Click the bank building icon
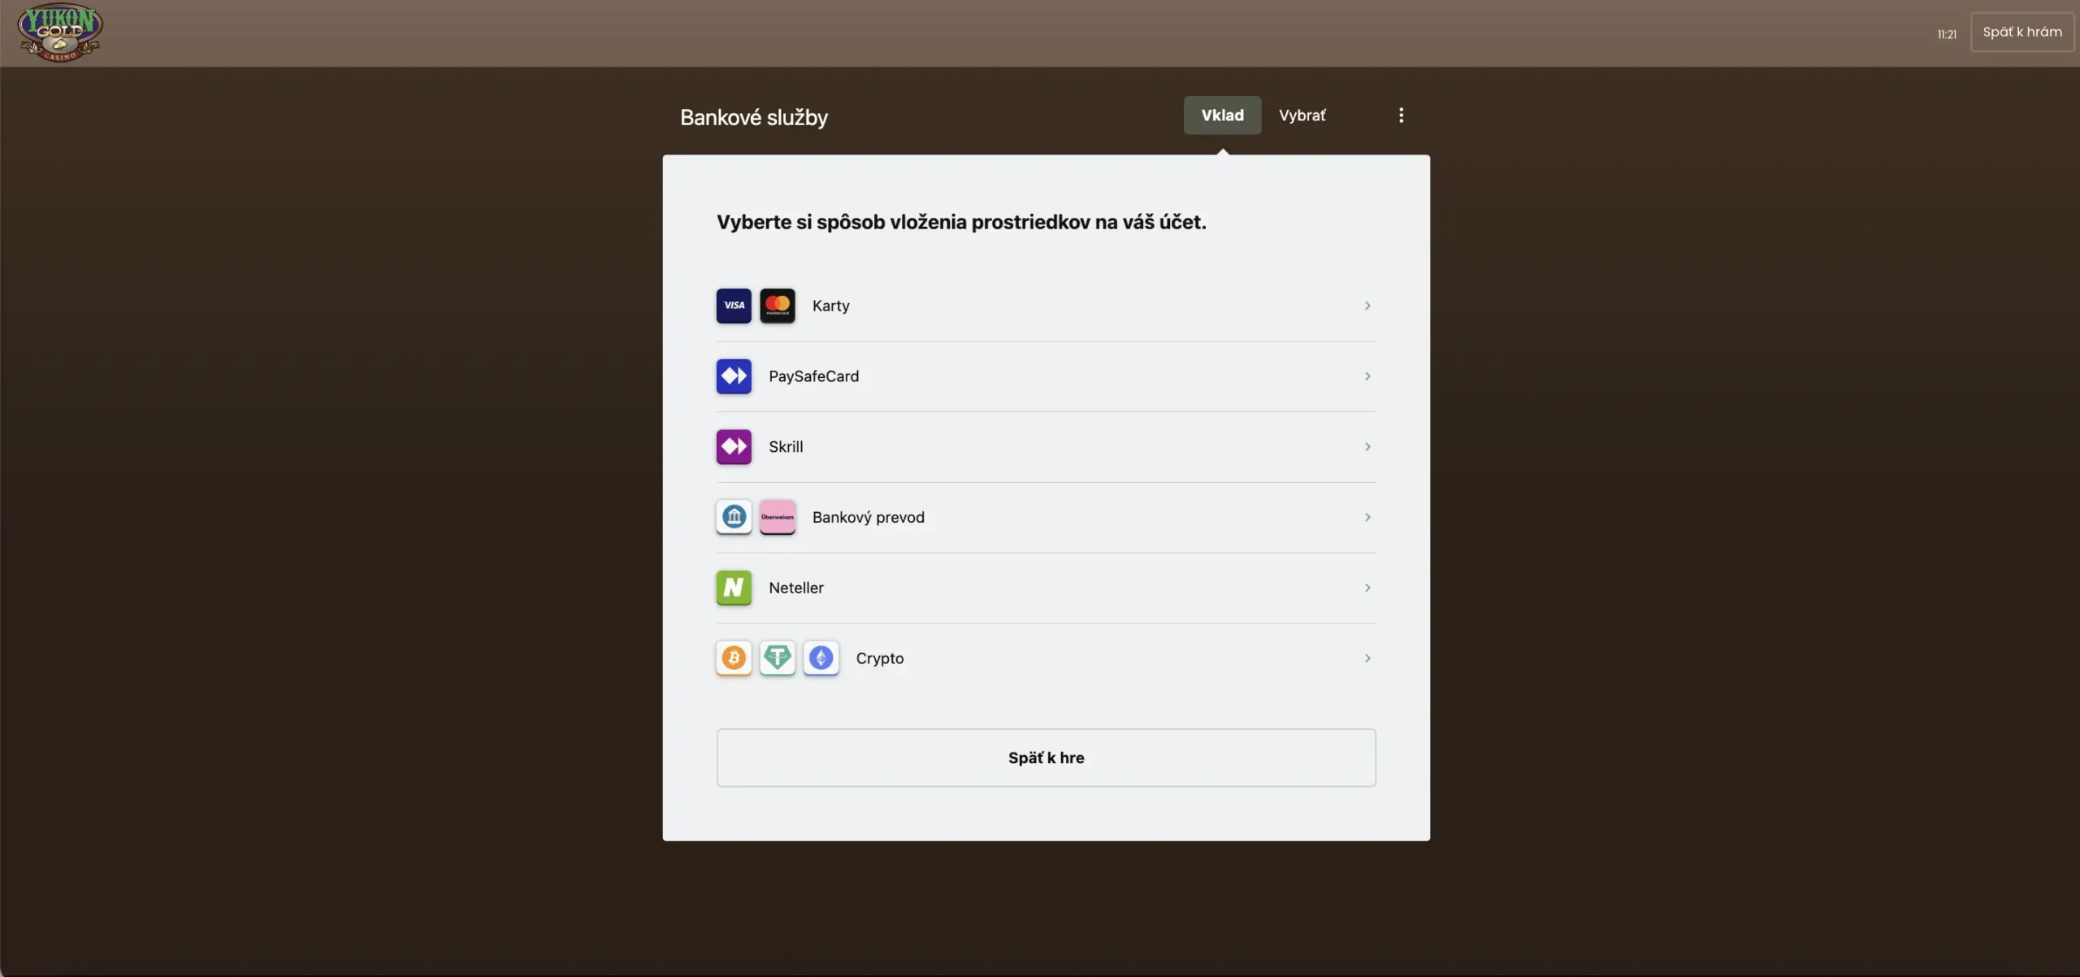 [x=734, y=517]
